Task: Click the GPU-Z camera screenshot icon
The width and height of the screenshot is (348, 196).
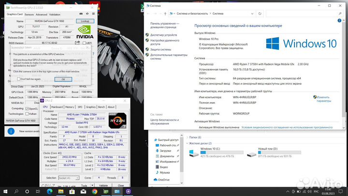Action: (81, 14)
